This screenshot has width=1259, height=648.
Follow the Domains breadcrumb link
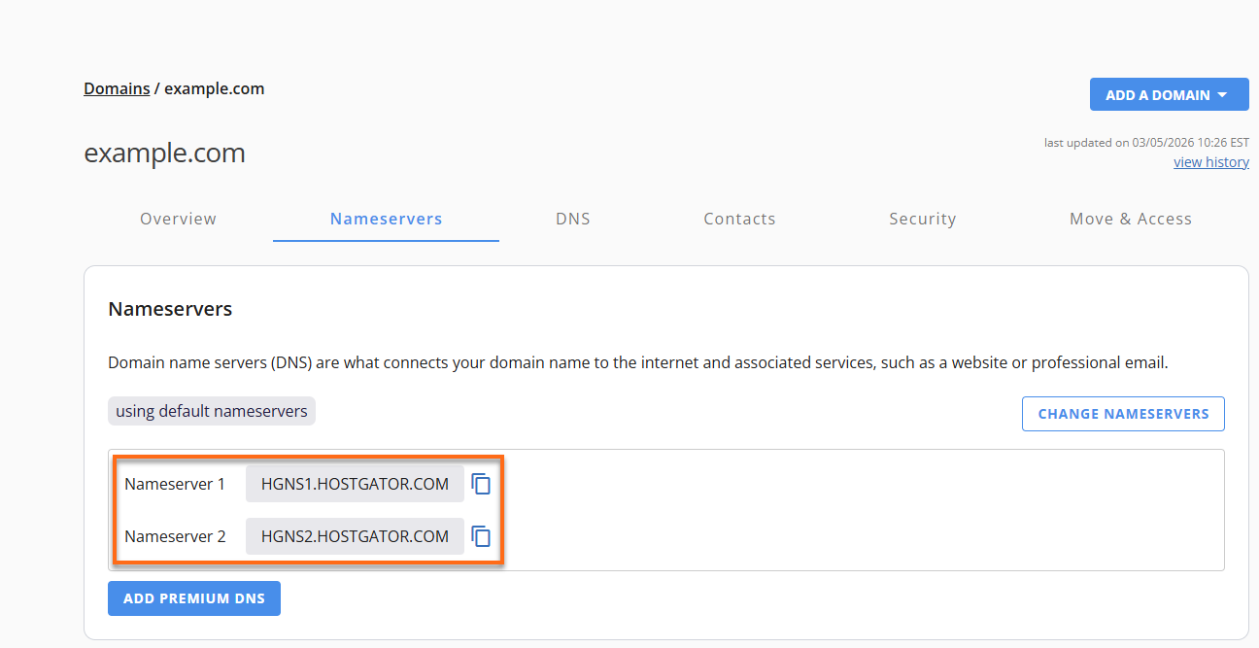(x=117, y=88)
